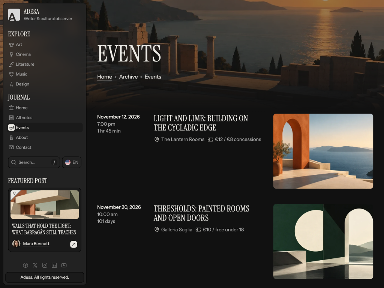Image resolution: width=384 pixels, height=288 pixels.
Task: Click Archive in the breadcrumb
Action: coord(128,77)
